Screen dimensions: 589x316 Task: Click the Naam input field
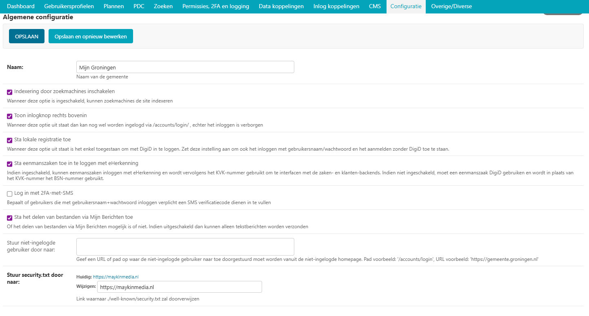185,67
